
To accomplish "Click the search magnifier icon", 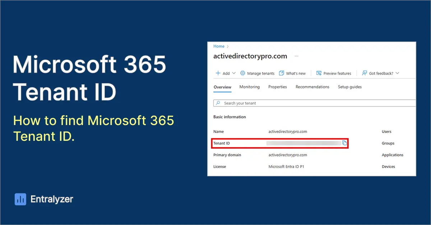I will (218, 103).
